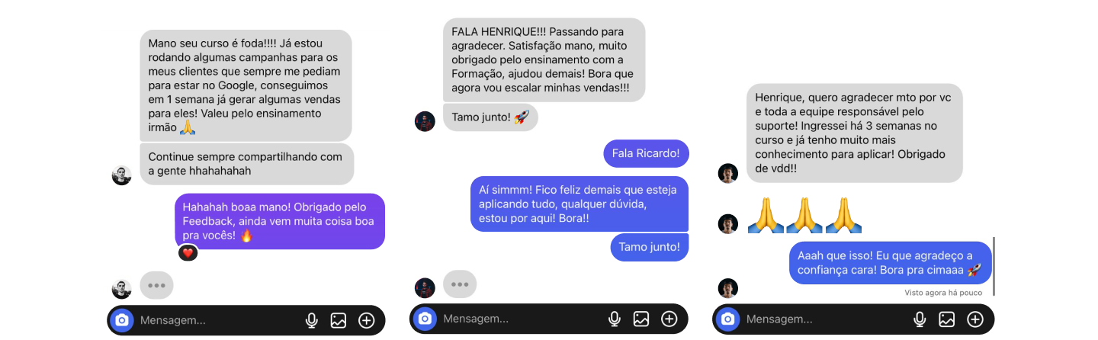The height and width of the screenshot is (340, 1098).
Task: Tap microphone icon in the Fala Ricardo chat
Action: click(x=615, y=319)
